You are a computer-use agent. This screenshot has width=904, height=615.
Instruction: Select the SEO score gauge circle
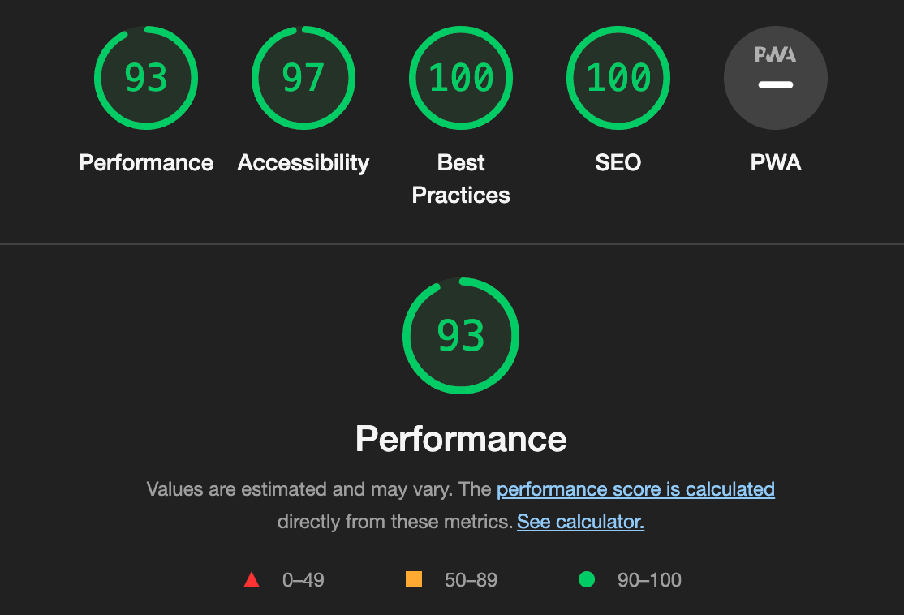point(618,78)
